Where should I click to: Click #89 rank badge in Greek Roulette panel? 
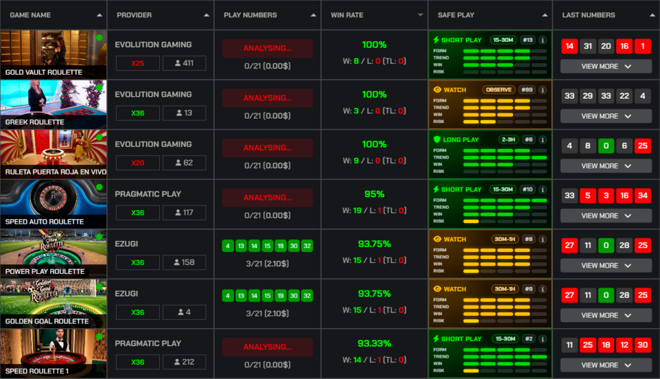coord(527,90)
